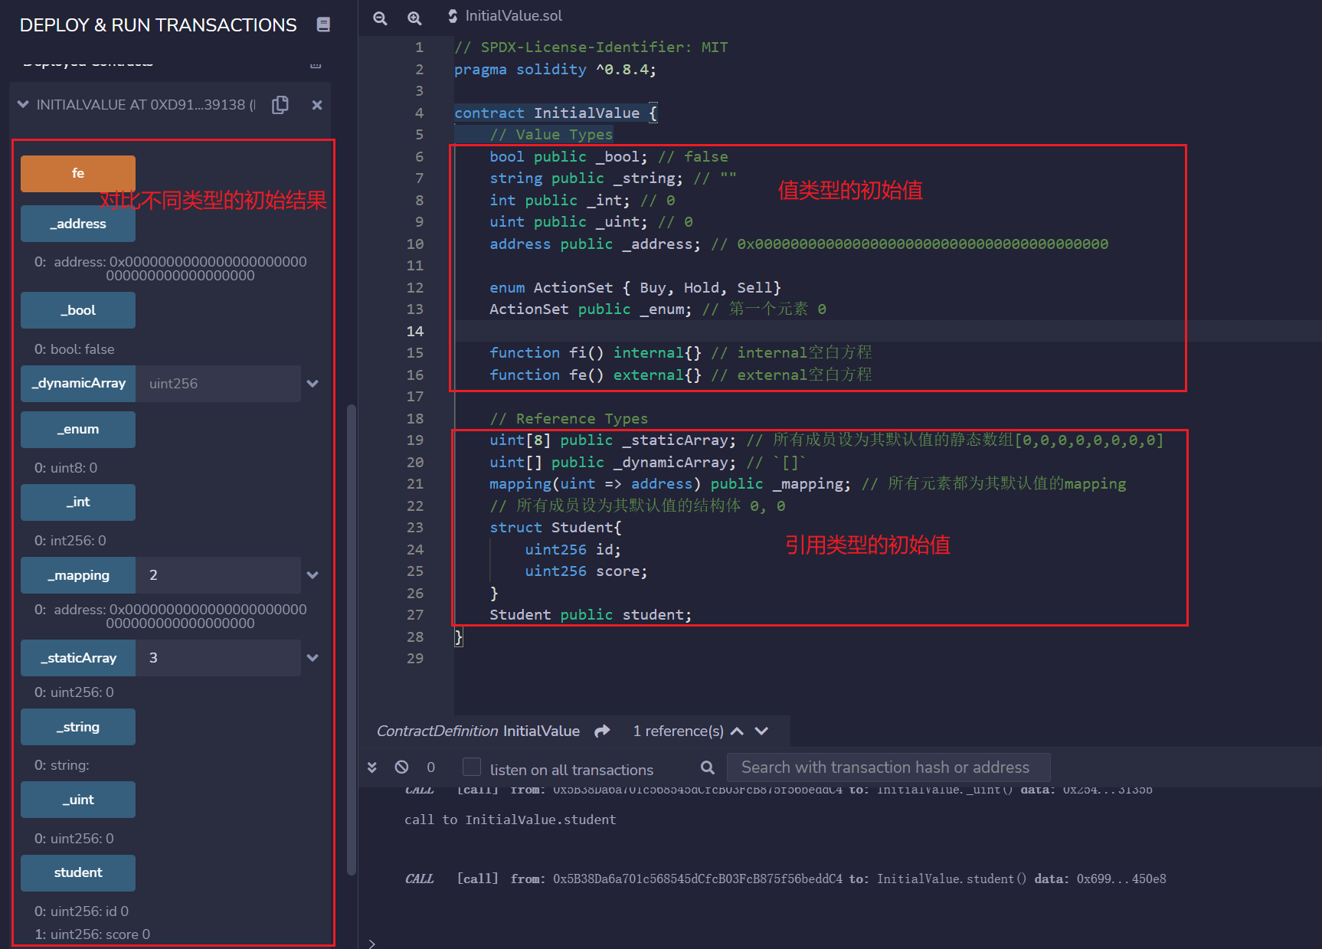Go to previous reference arrow

click(737, 731)
